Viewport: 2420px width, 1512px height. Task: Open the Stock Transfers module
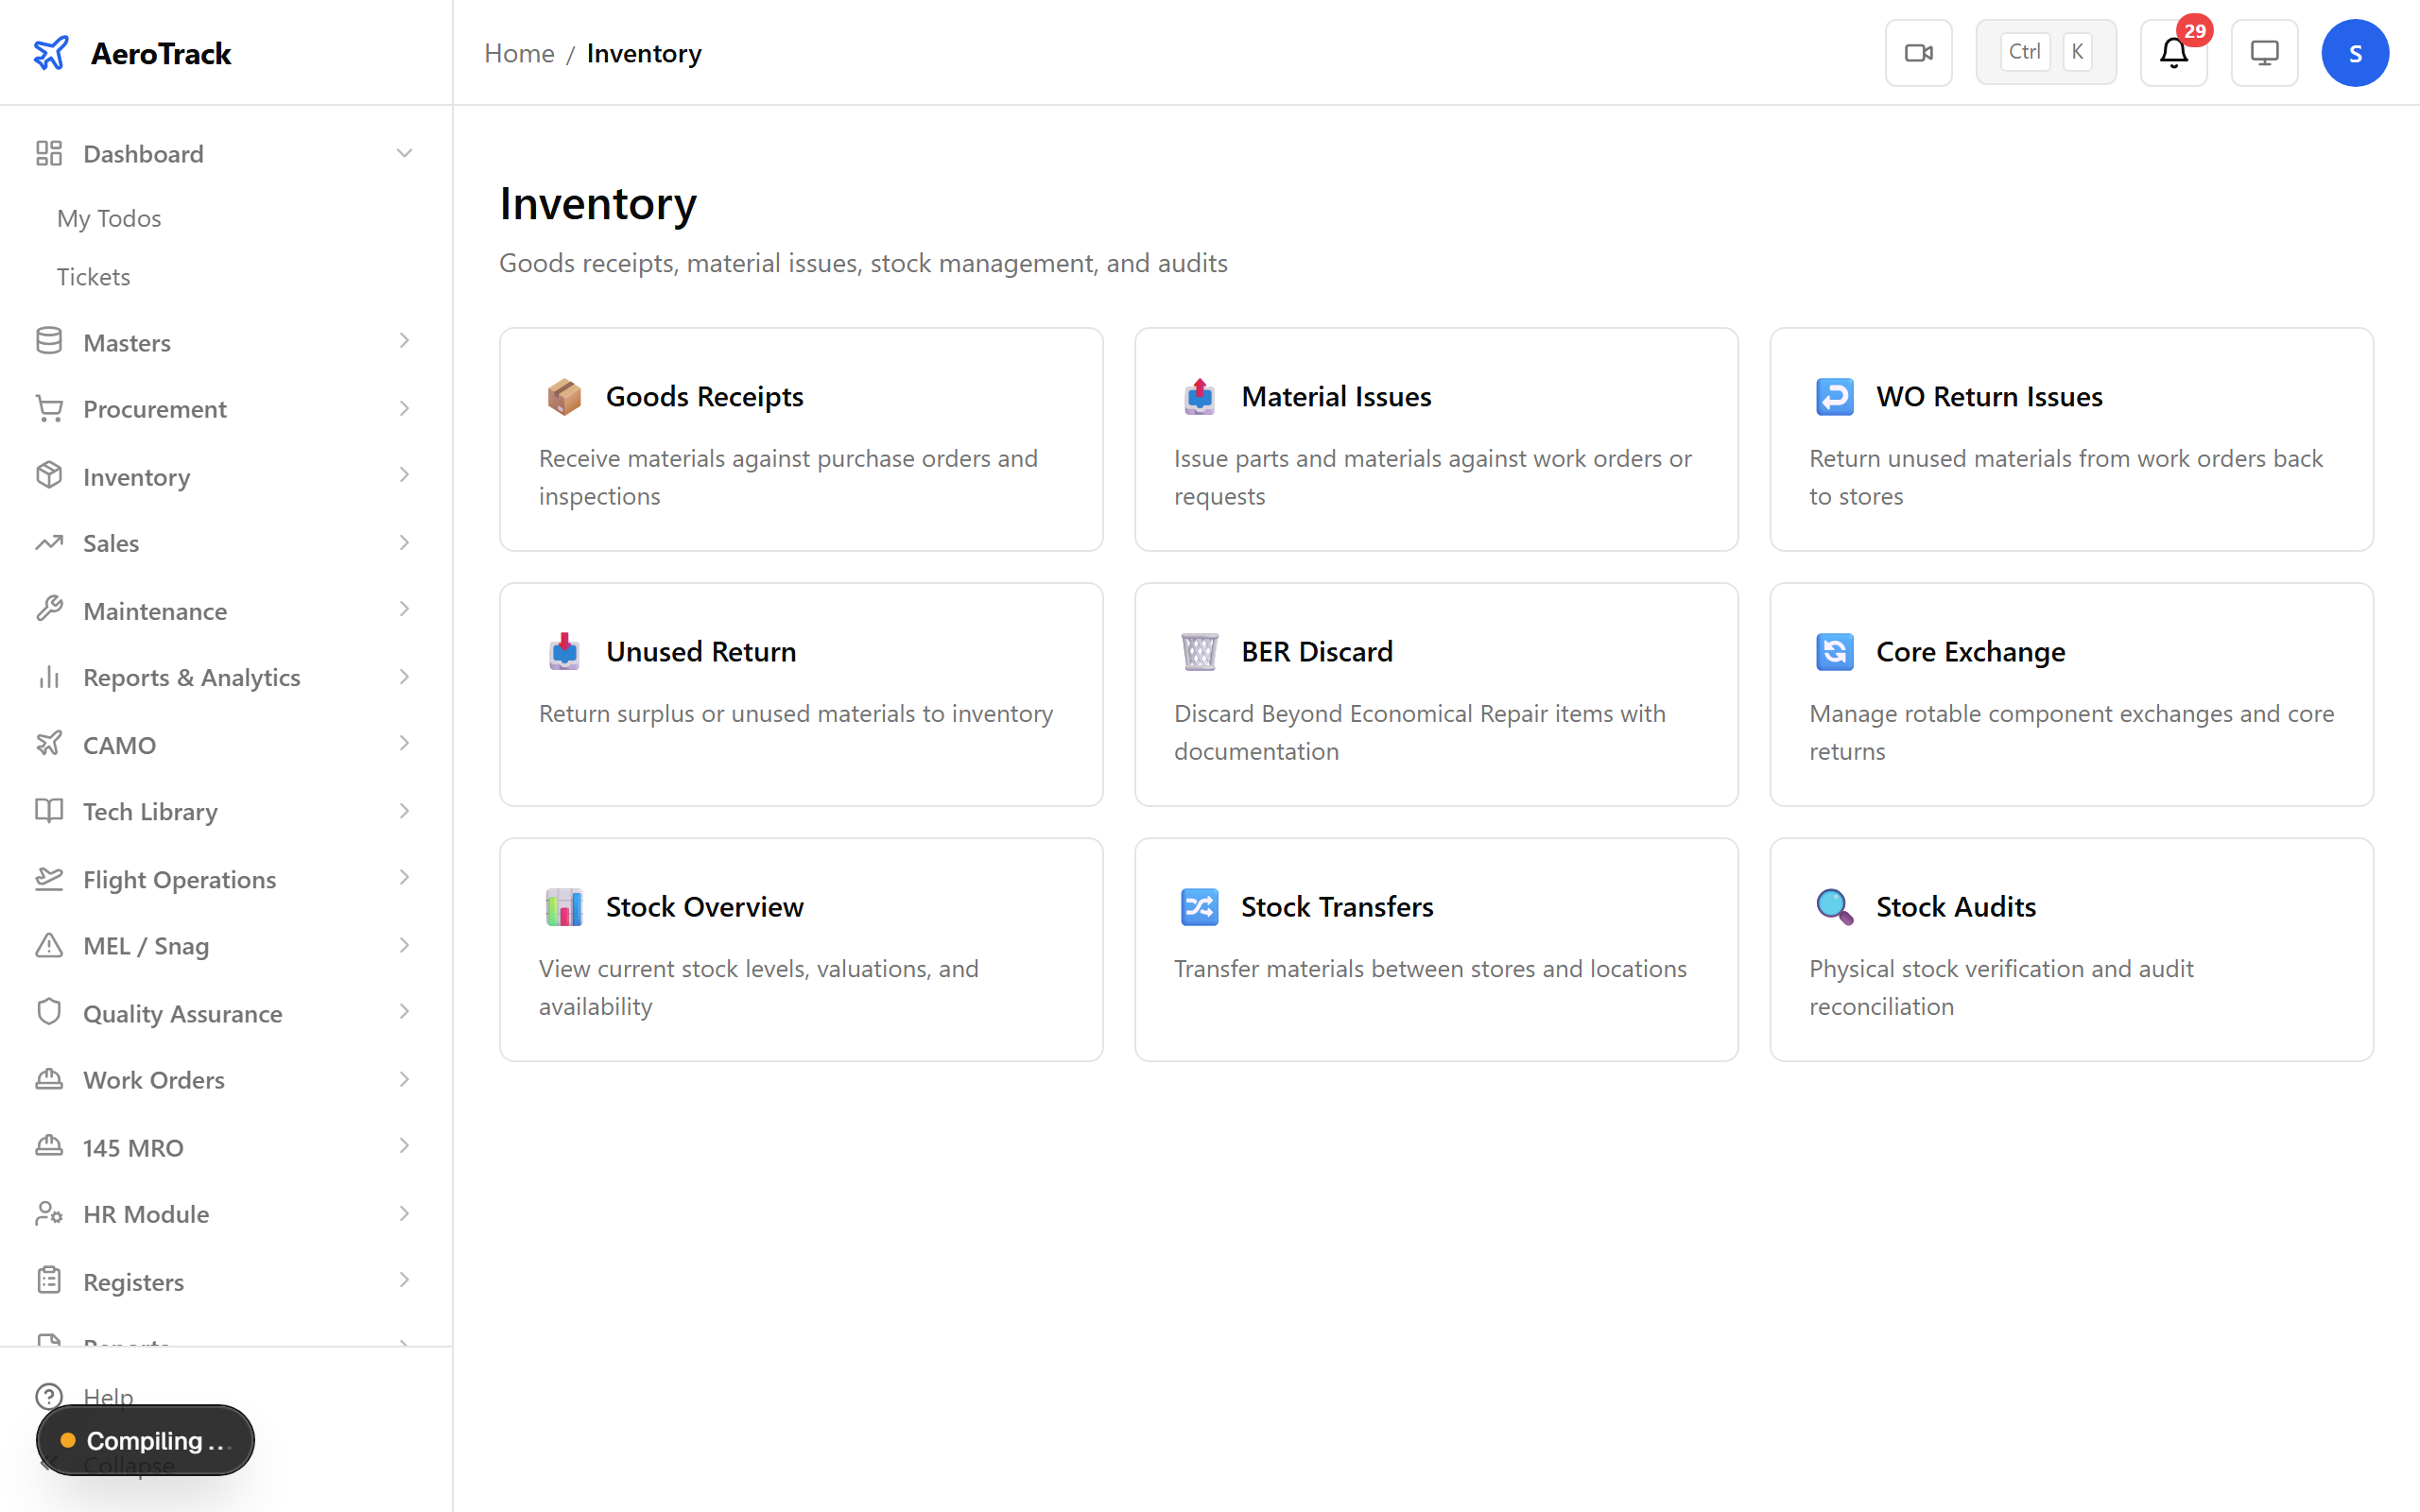[1435, 950]
